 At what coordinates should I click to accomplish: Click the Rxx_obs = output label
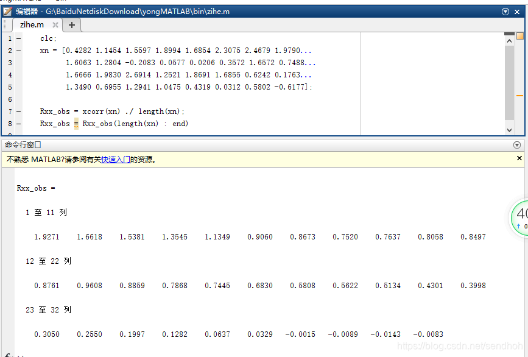[36, 189]
